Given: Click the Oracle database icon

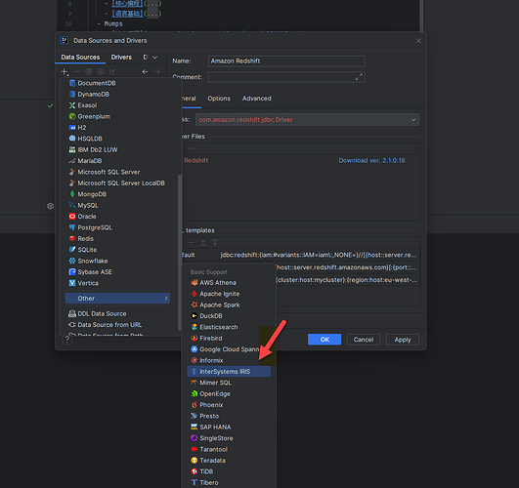Looking at the screenshot, I should click(x=72, y=217).
